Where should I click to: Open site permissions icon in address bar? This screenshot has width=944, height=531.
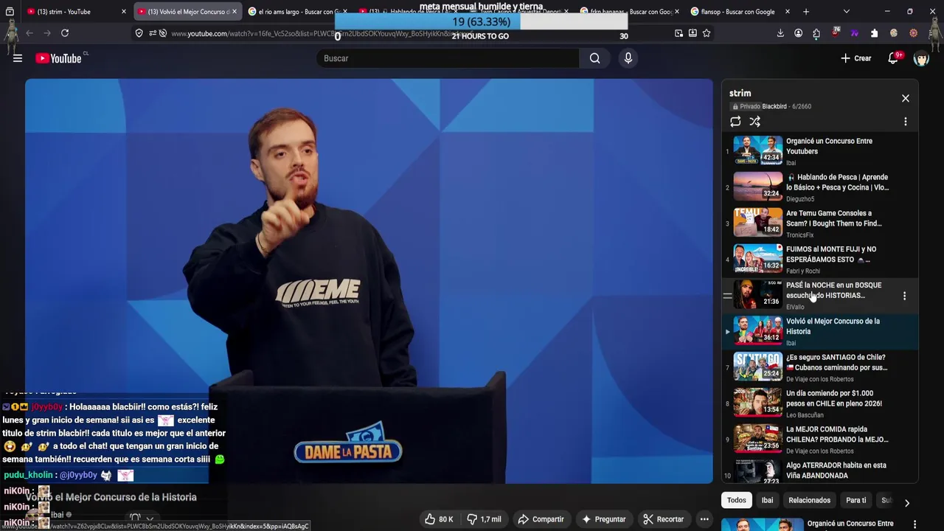point(152,33)
